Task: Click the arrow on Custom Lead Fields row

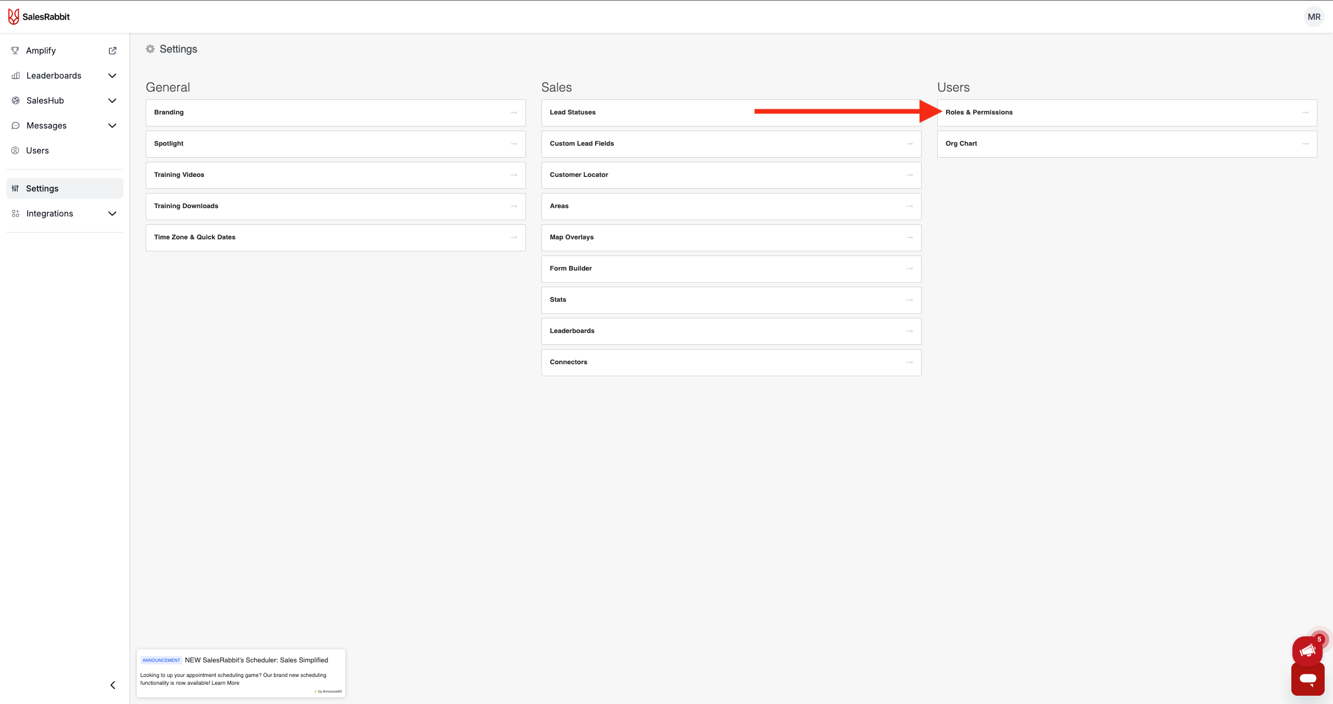Action: (910, 144)
